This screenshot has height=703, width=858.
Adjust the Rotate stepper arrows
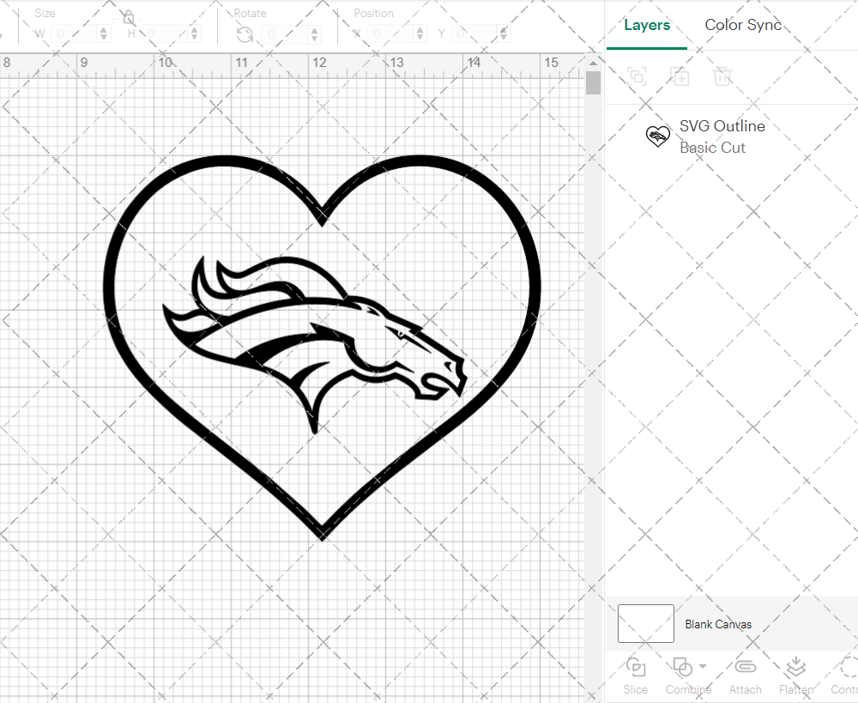click(x=314, y=34)
